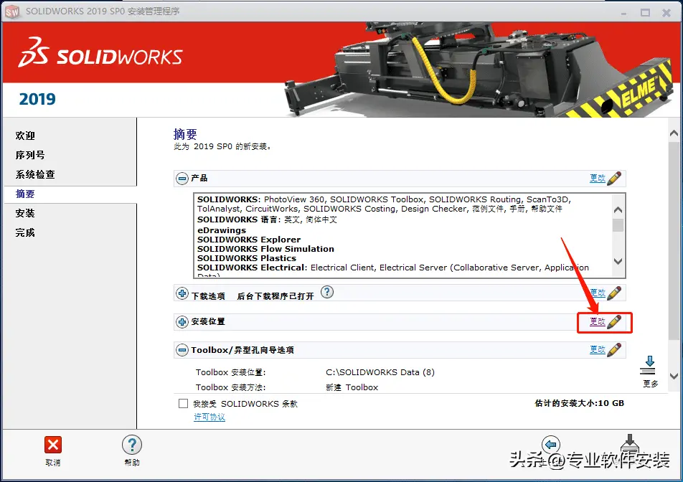Click the pencil icon in the 安装位置 row
Viewport: 683px width, 482px height.
point(613,322)
